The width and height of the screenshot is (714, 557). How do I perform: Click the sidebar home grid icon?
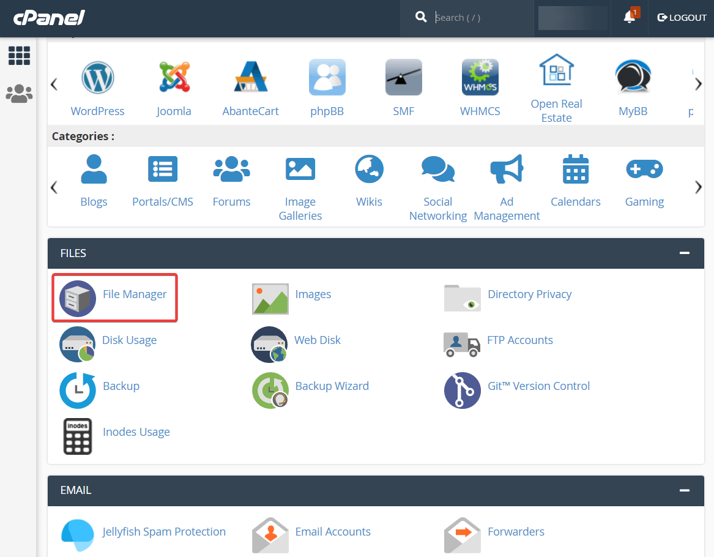click(x=19, y=56)
